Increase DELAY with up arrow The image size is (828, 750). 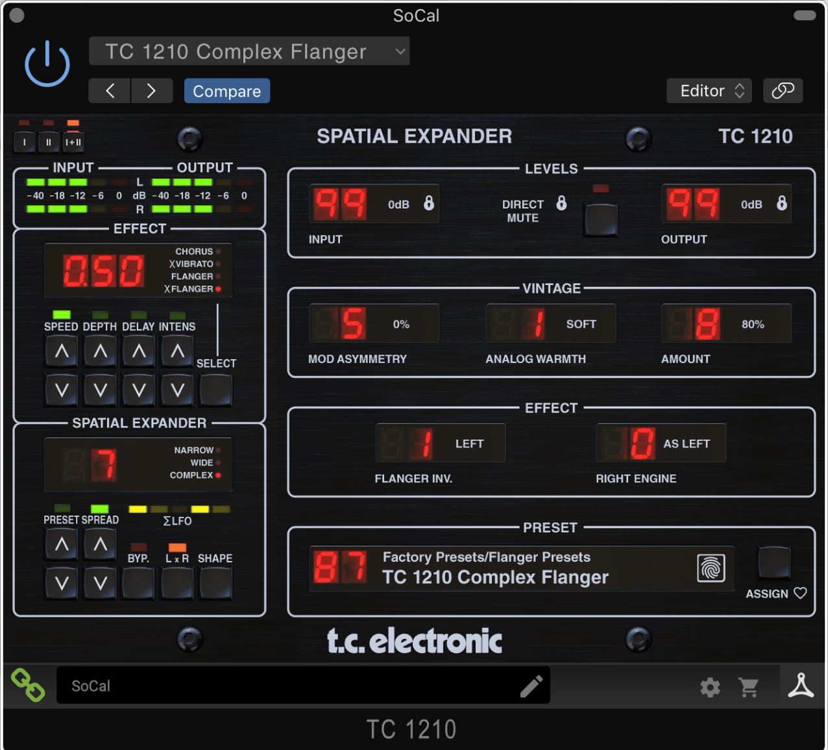click(139, 351)
